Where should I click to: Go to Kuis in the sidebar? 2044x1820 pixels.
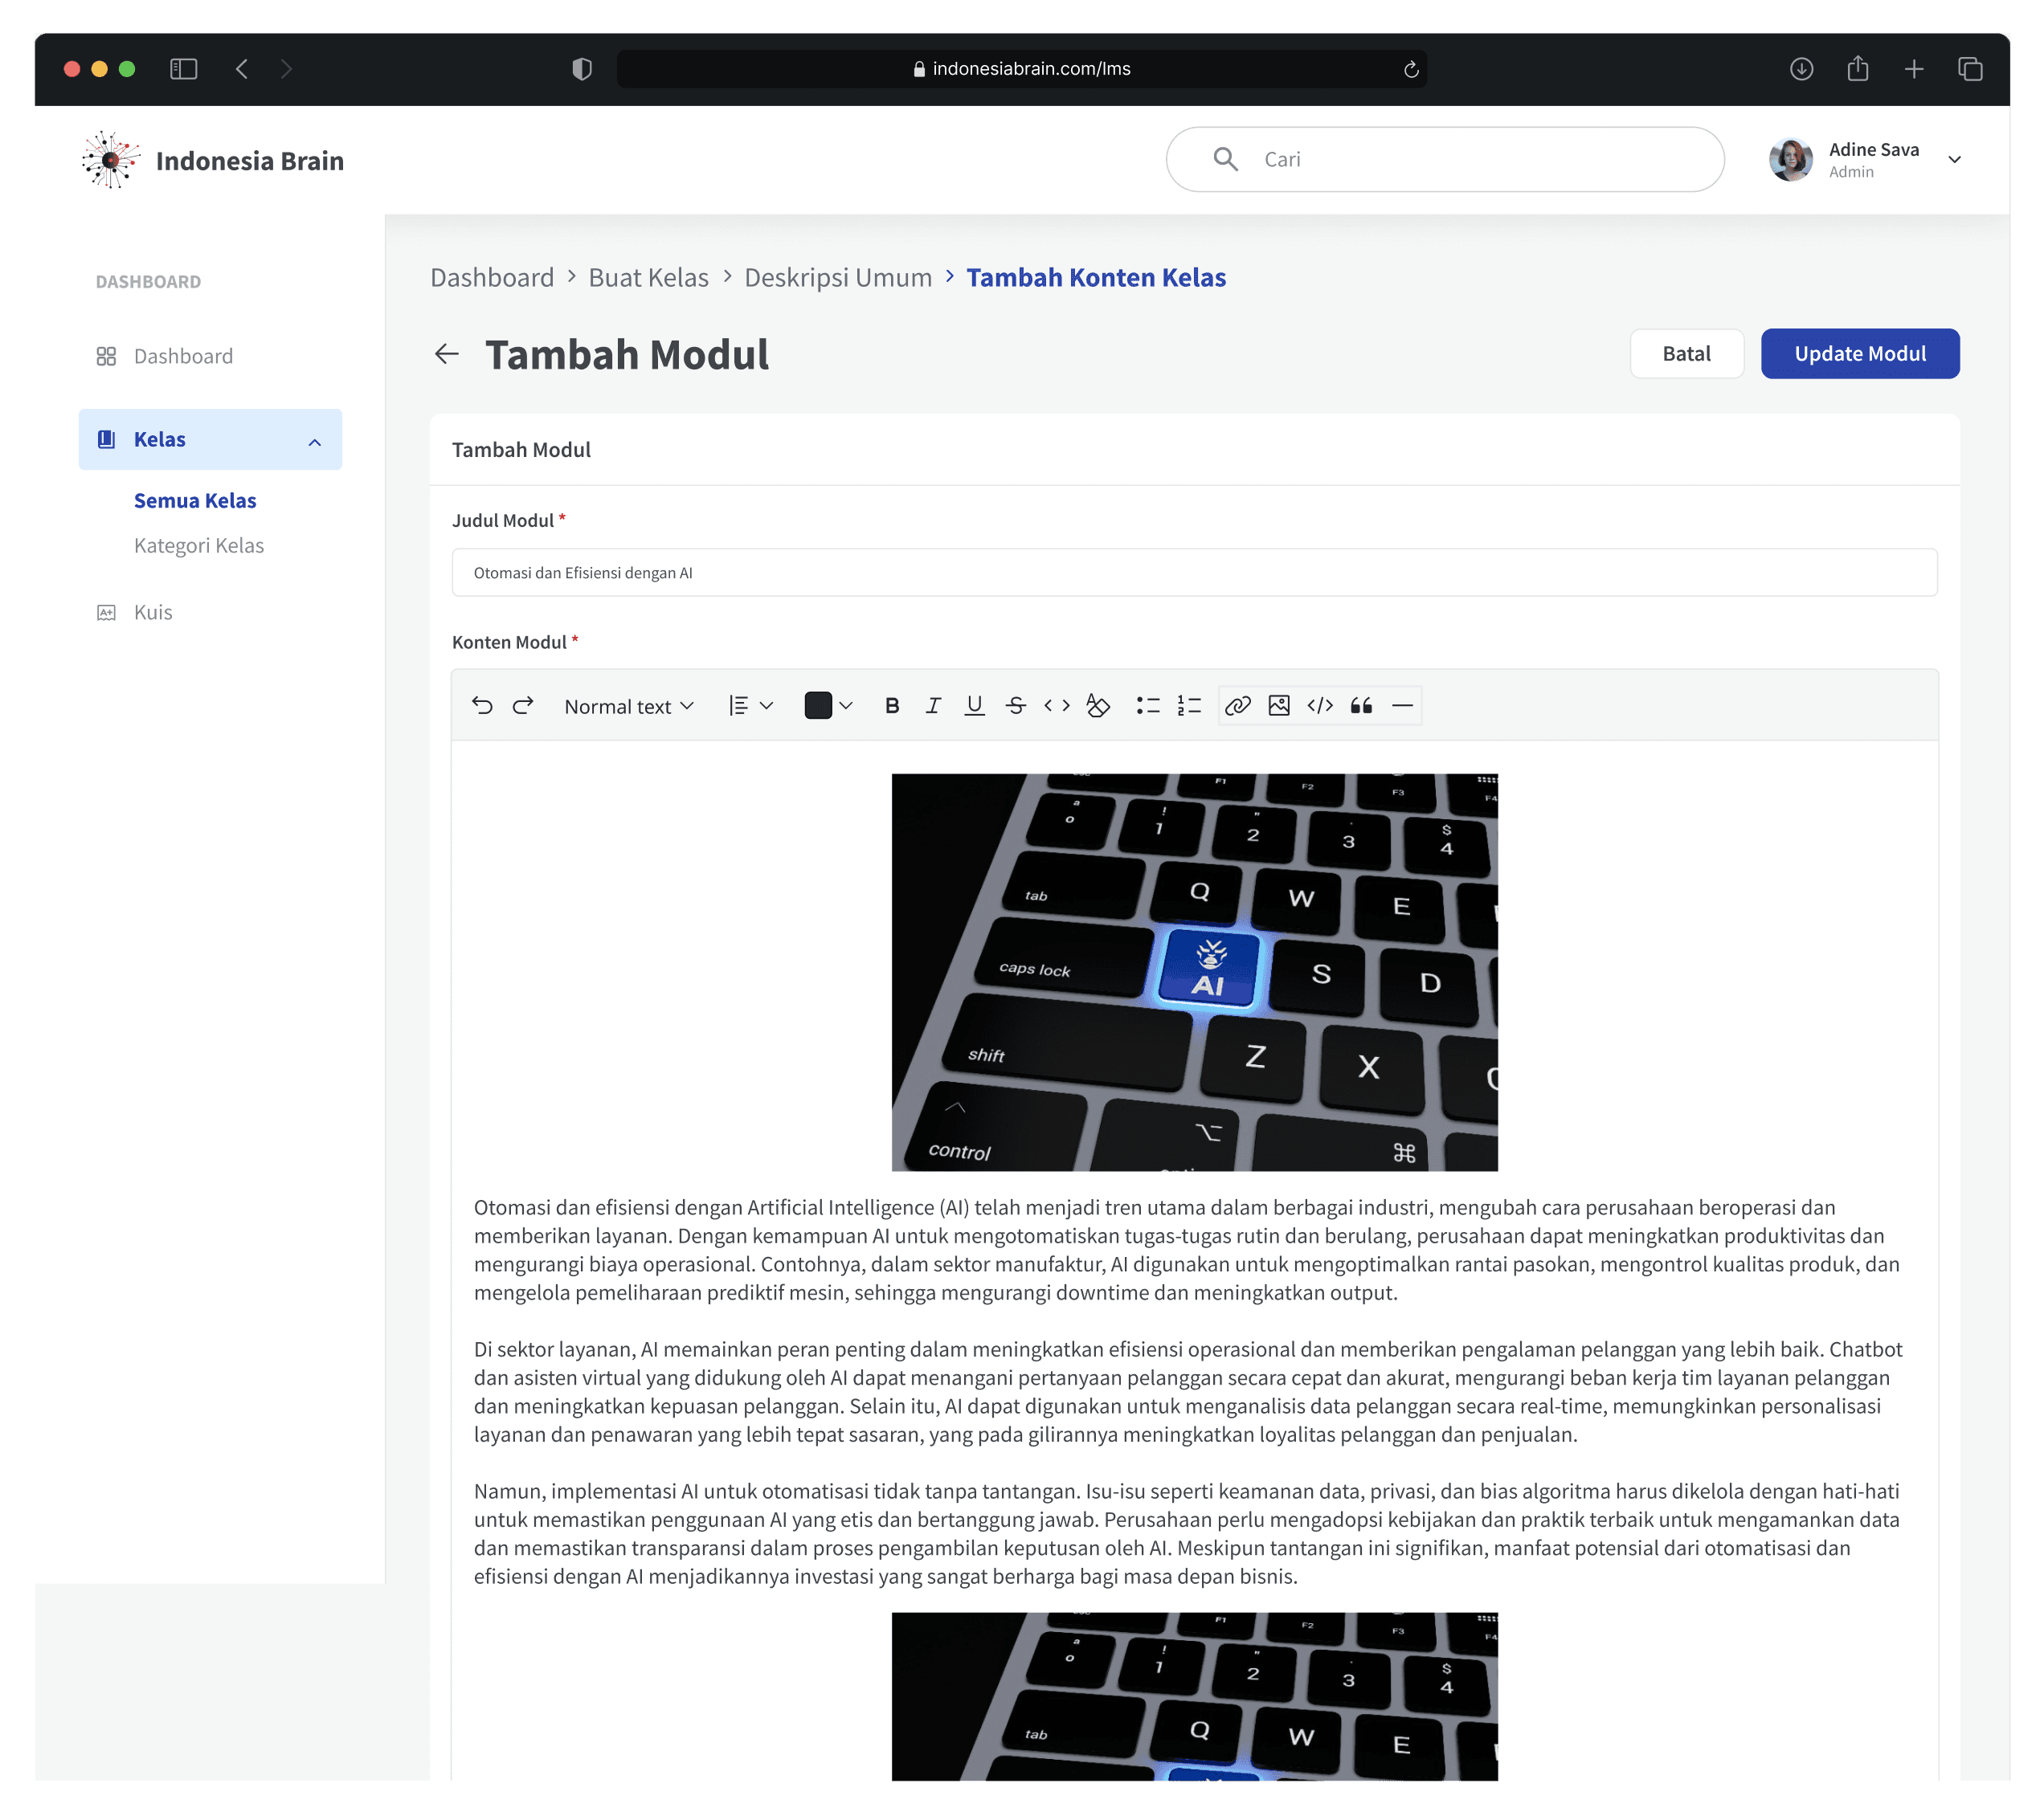point(153,613)
